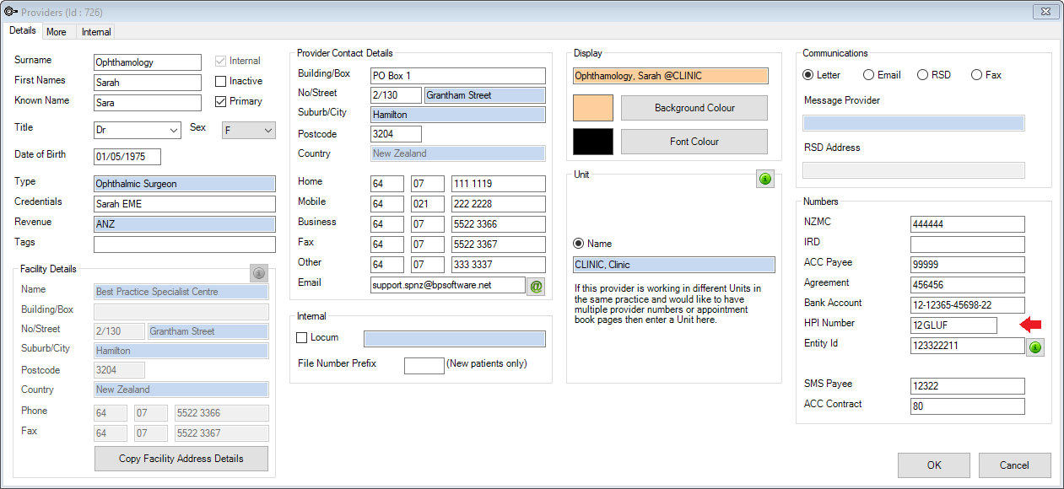The height and width of the screenshot is (489, 1064).
Task: Click the grey info icon in Facility Details
Action: tap(259, 272)
